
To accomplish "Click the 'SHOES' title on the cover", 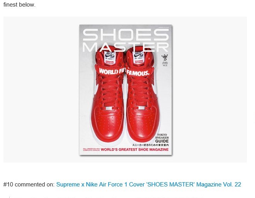I will coord(126,35).
